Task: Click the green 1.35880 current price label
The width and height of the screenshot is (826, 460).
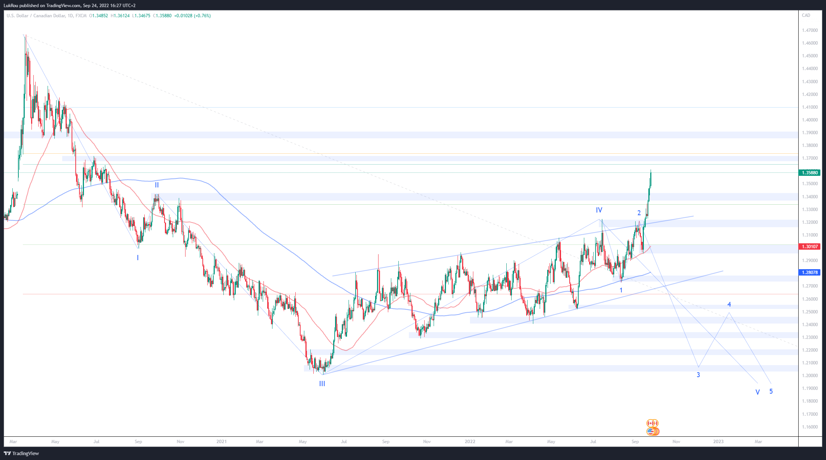Action: [x=810, y=173]
